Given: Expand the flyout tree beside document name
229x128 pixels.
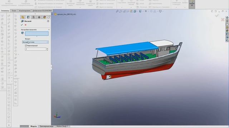Looking at the screenshot, I should coord(52,14).
